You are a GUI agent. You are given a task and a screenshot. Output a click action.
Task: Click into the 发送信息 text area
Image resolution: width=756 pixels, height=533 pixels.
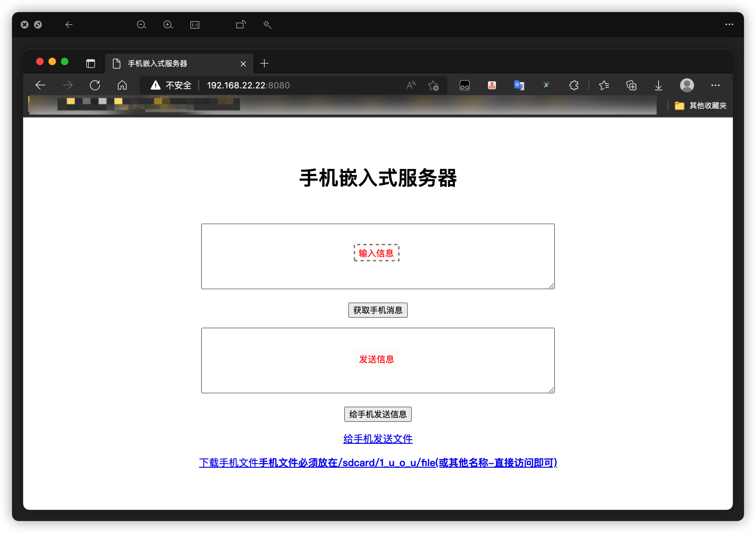click(378, 360)
